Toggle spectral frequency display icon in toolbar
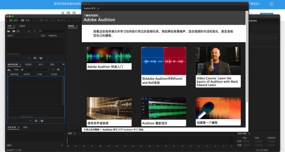Viewport: 285px width, 152px height. [41, 20]
